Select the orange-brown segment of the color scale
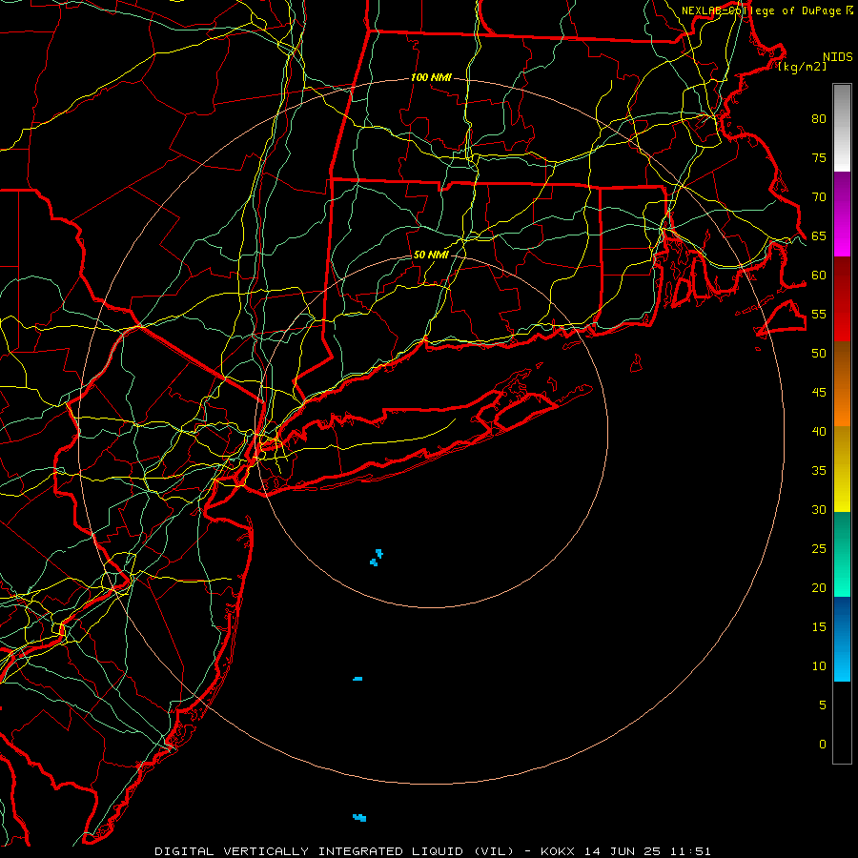 coord(842,384)
